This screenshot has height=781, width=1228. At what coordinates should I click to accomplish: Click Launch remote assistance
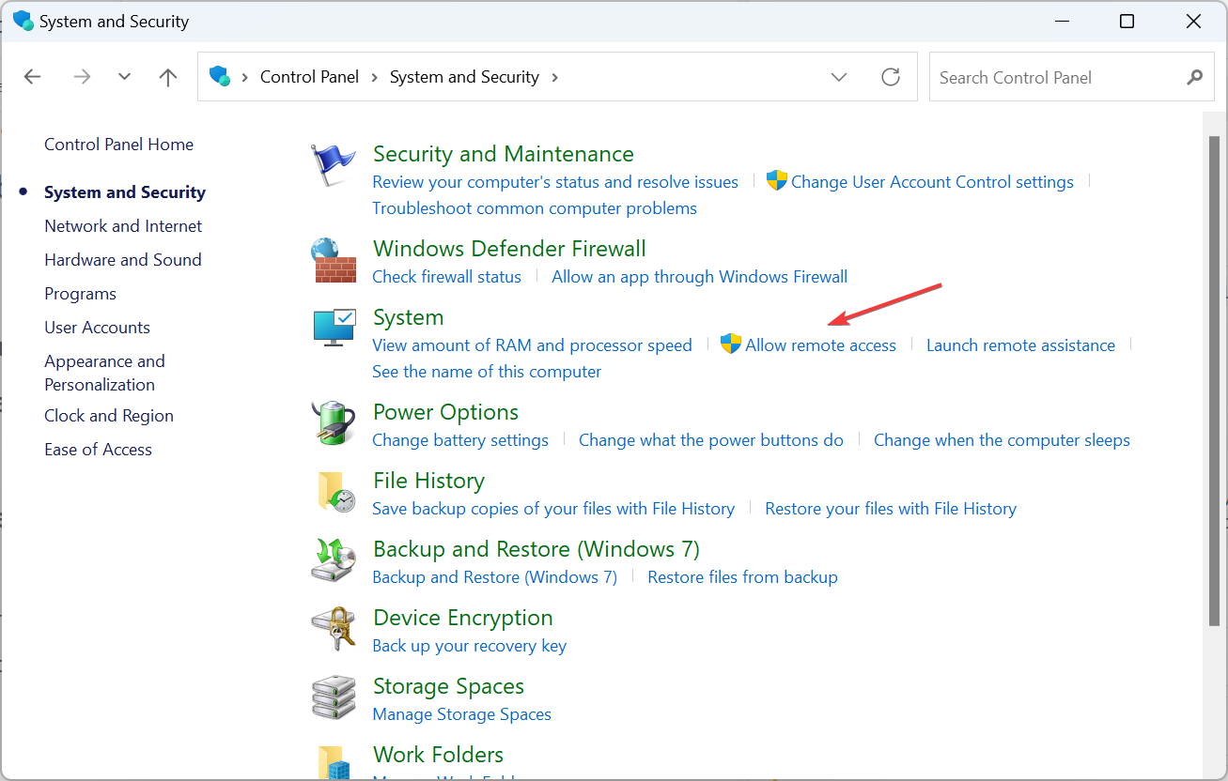1020,345
